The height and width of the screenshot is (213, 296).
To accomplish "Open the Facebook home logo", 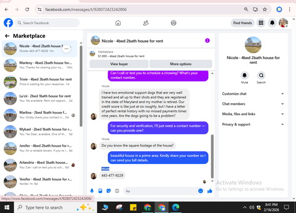I will click(8, 22).
